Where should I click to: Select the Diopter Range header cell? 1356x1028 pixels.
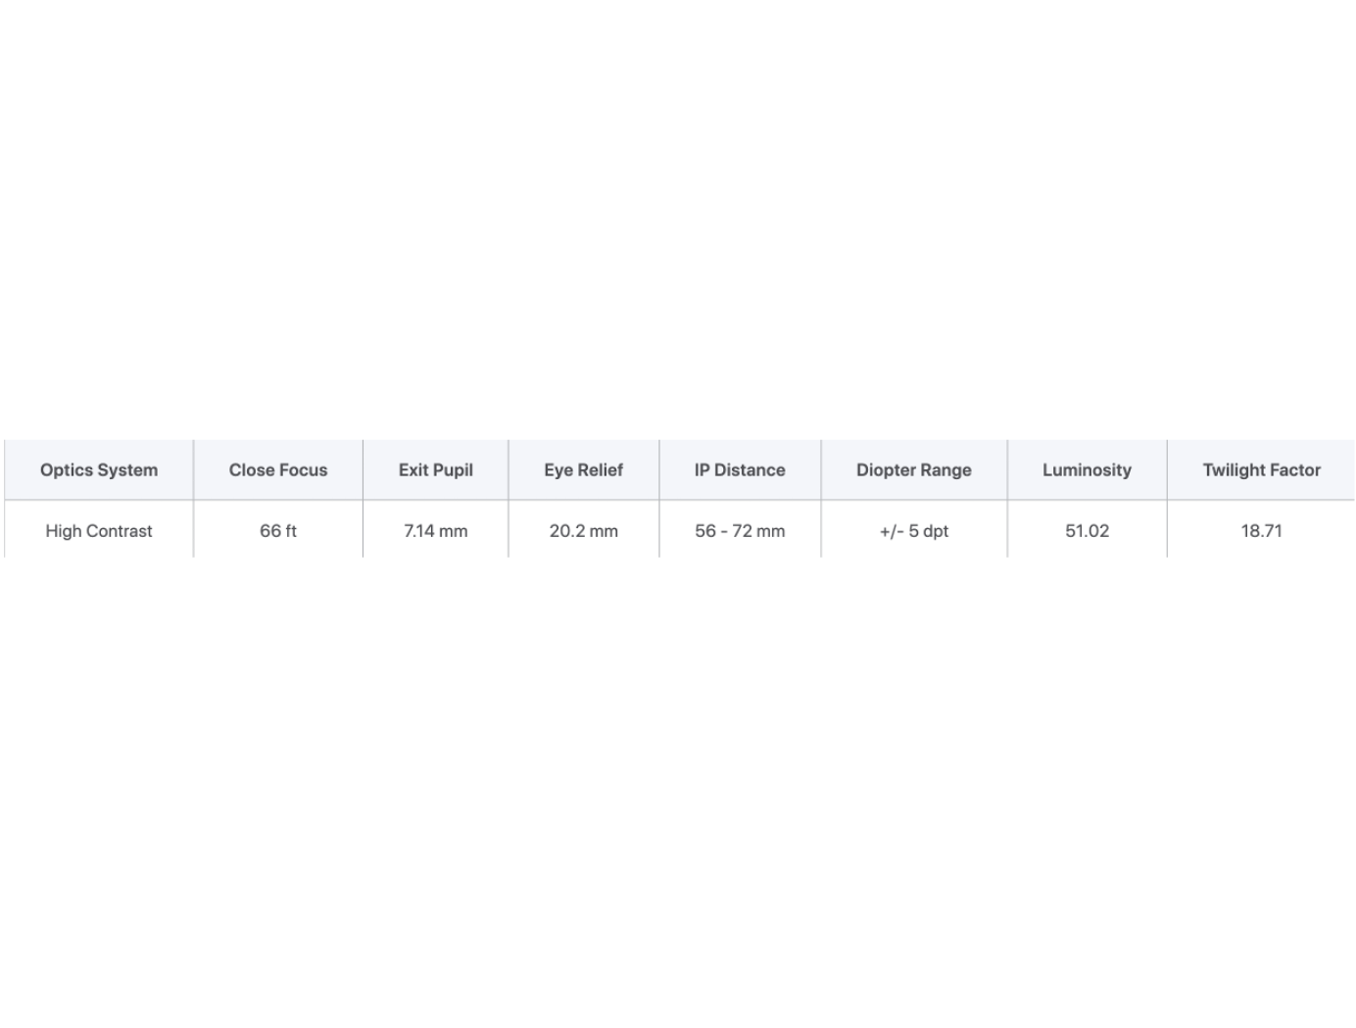point(914,470)
